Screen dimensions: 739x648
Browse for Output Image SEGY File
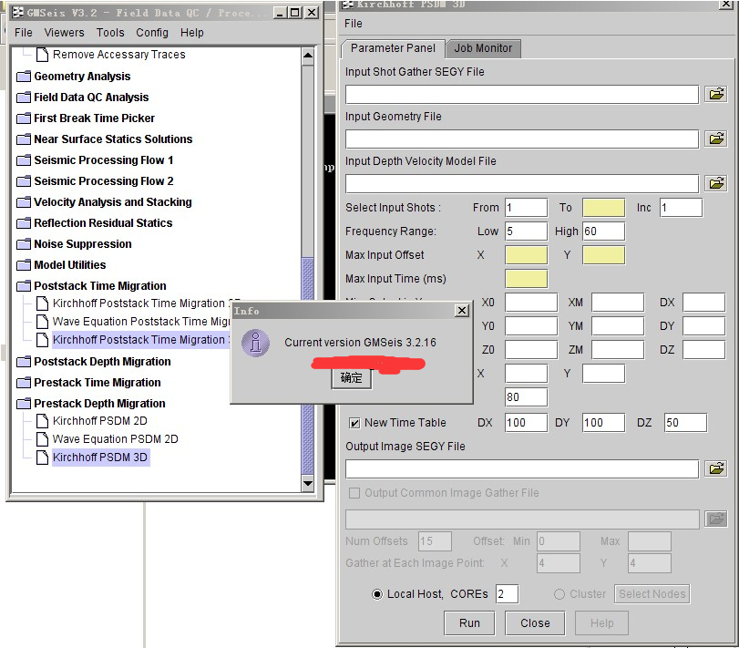[716, 469]
